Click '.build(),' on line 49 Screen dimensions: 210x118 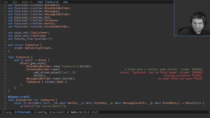[39, 76]
